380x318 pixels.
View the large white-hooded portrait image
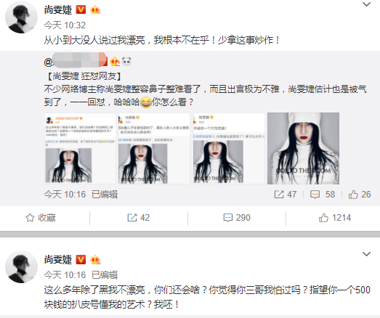(303, 148)
